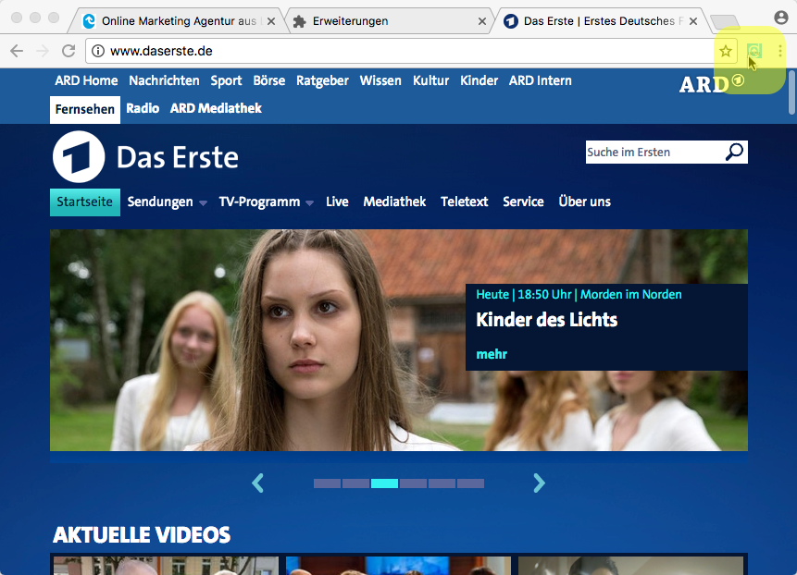Image resolution: width=797 pixels, height=575 pixels.
Task: Click the browser back arrow
Action: coord(17,52)
